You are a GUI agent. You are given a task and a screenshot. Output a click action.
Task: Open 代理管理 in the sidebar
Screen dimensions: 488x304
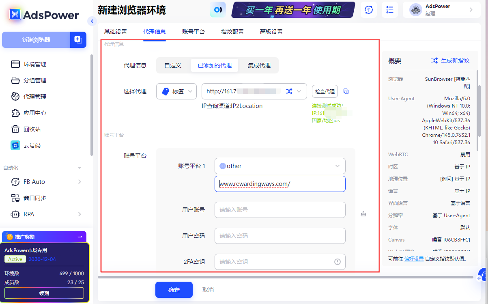(x=35, y=97)
